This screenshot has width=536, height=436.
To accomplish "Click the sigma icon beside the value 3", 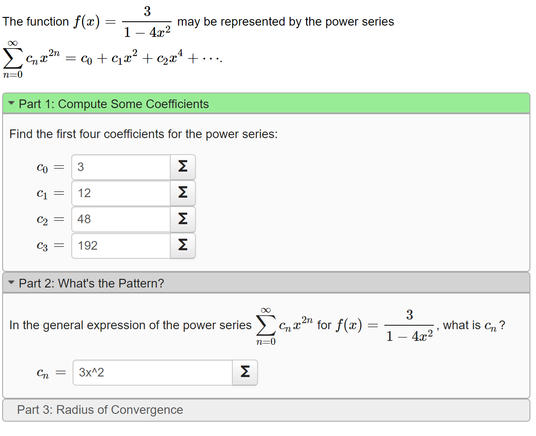I will [x=182, y=167].
